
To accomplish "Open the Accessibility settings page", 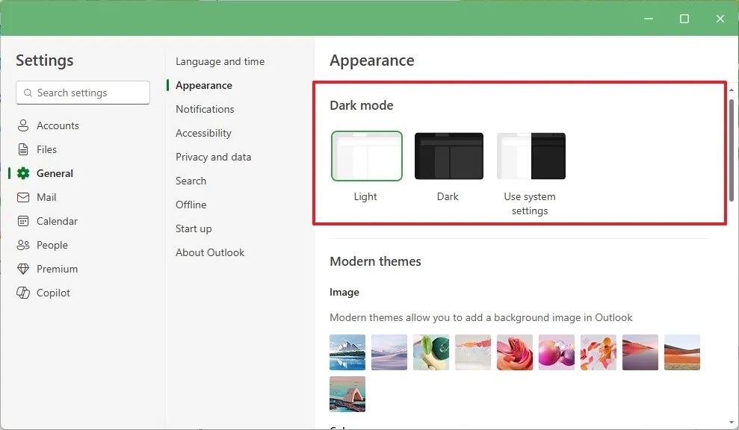I will pyautogui.click(x=202, y=133).
